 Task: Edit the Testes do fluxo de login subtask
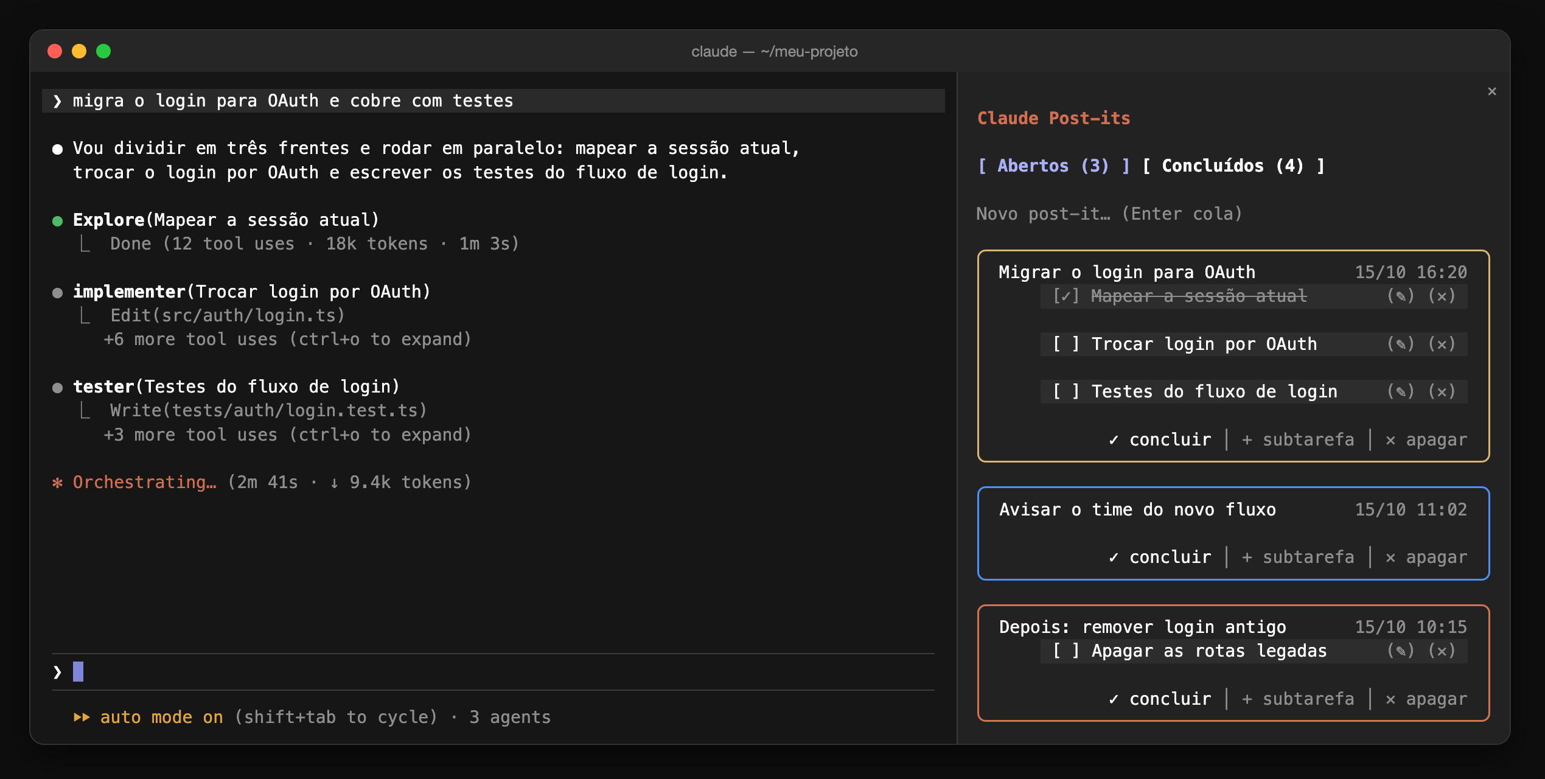click(1401, 391)
